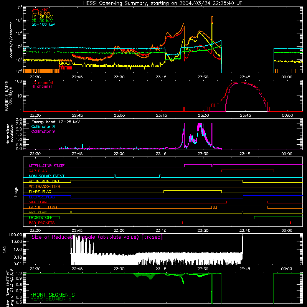This screenshot has height=307, width=307.
Task: Click the SC IN SUNLIGHT flag label
Action: coord(44,181)
